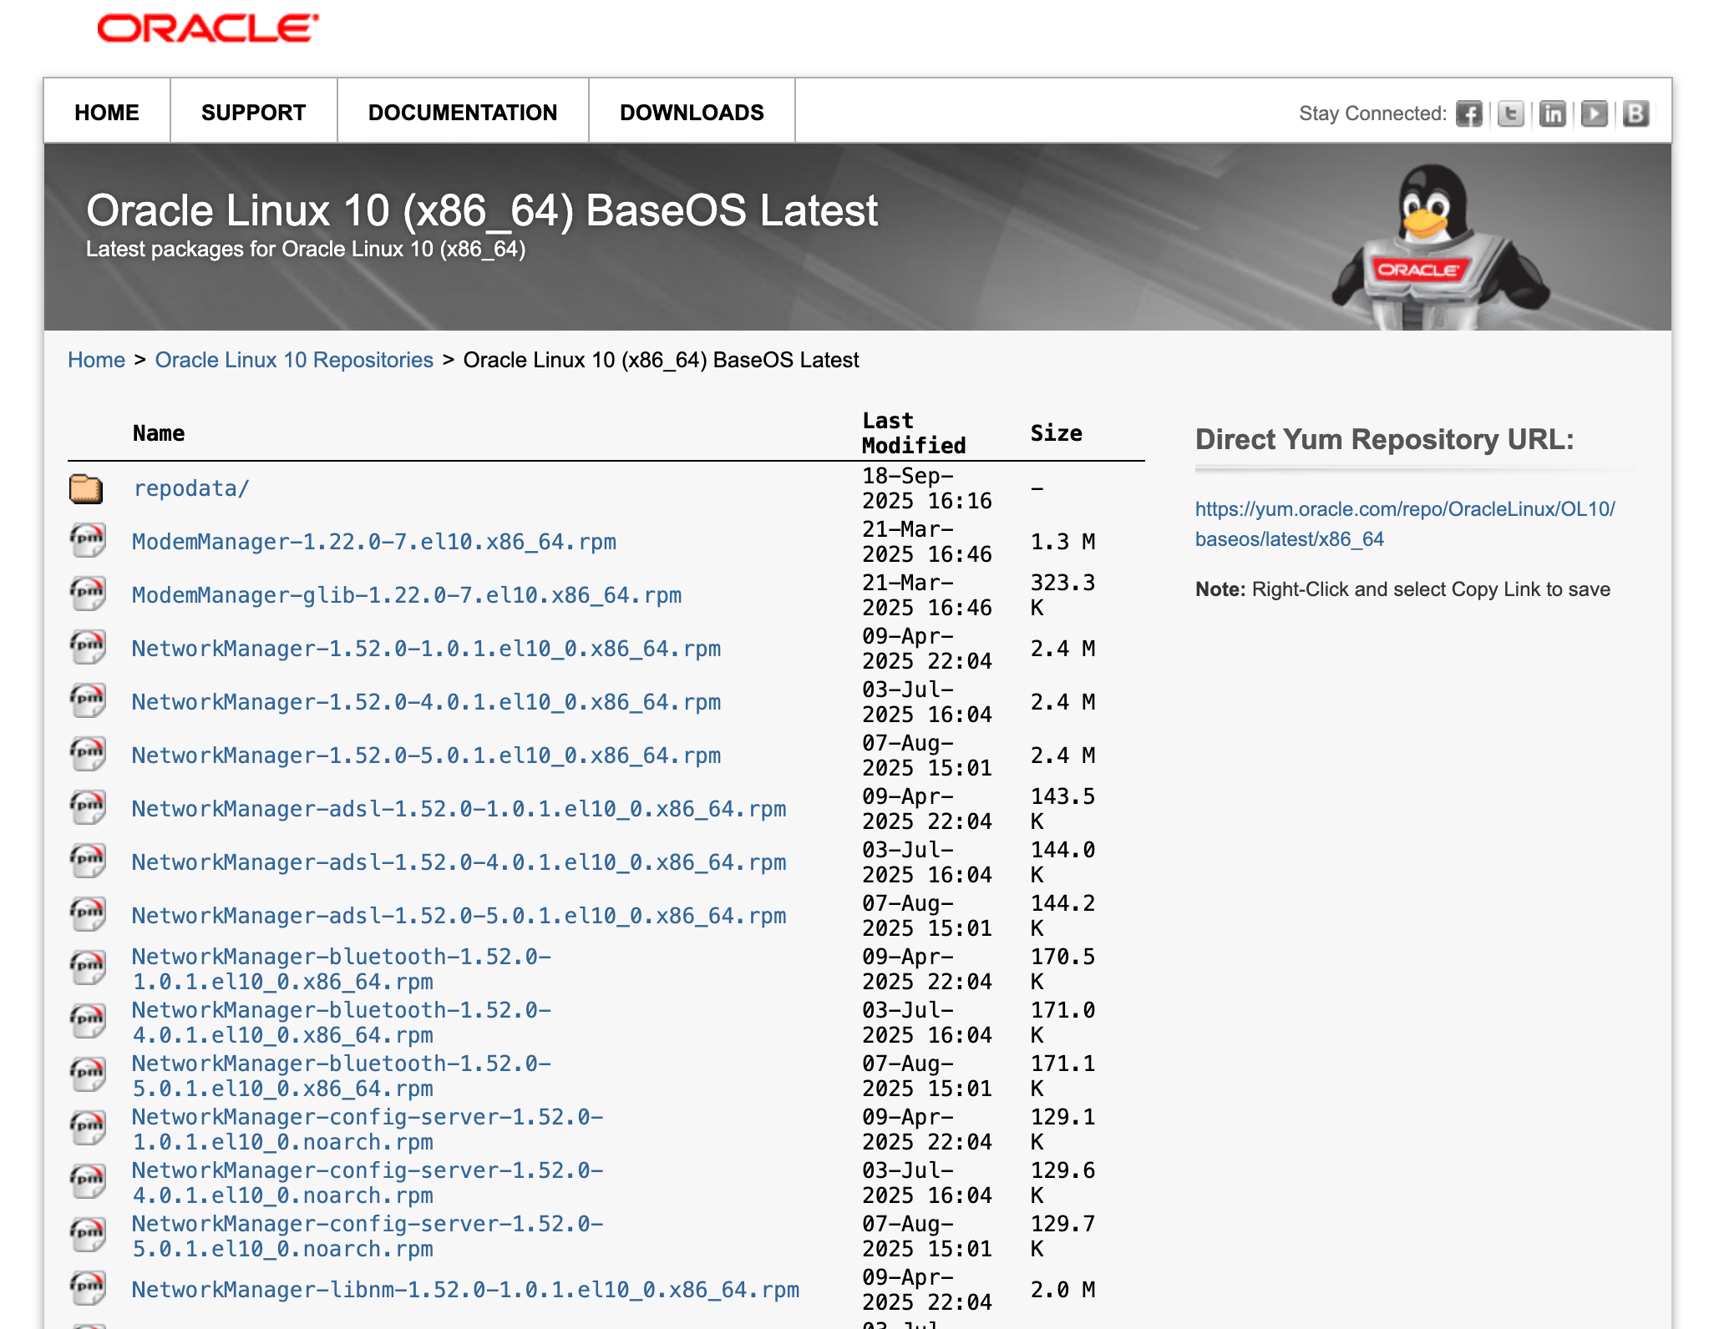This screenshot has height=1329, width=1714.
Task: Open the DOCUMENTATION navigation tab
Action: click(x=463, y=112)
